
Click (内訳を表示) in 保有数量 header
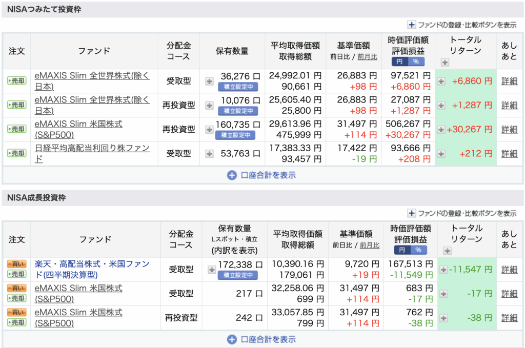pos(234,250)
